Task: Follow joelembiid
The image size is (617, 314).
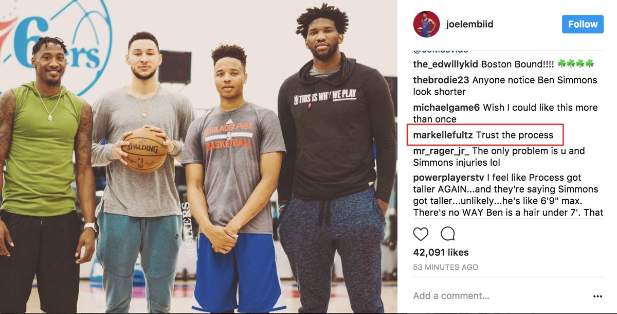Action: click(583, 24)
